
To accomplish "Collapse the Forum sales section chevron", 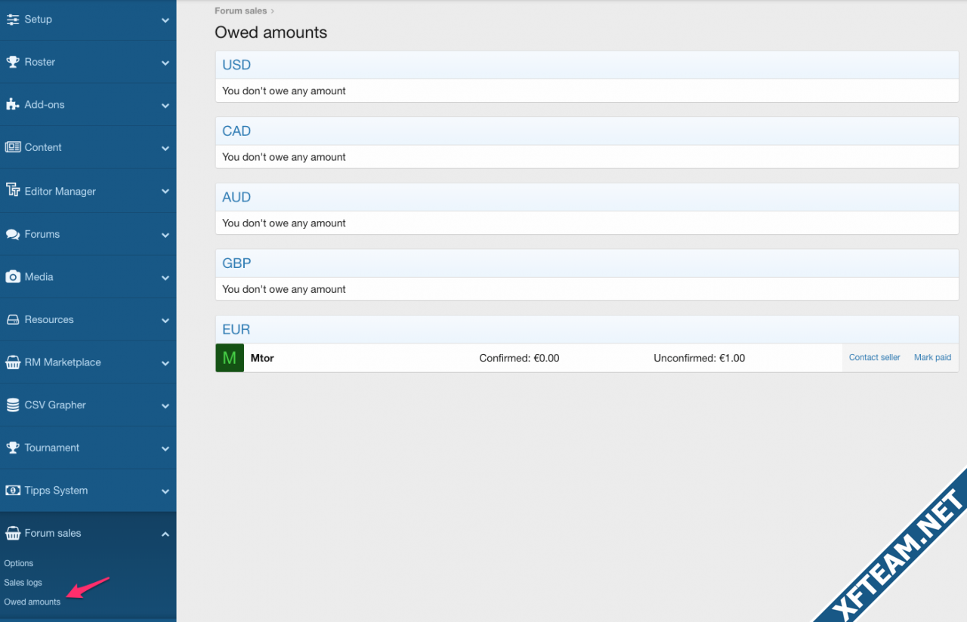I will point(165,534).
